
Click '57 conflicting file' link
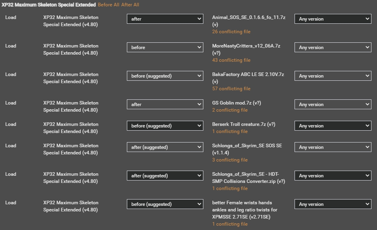click(x=231, y=89)
